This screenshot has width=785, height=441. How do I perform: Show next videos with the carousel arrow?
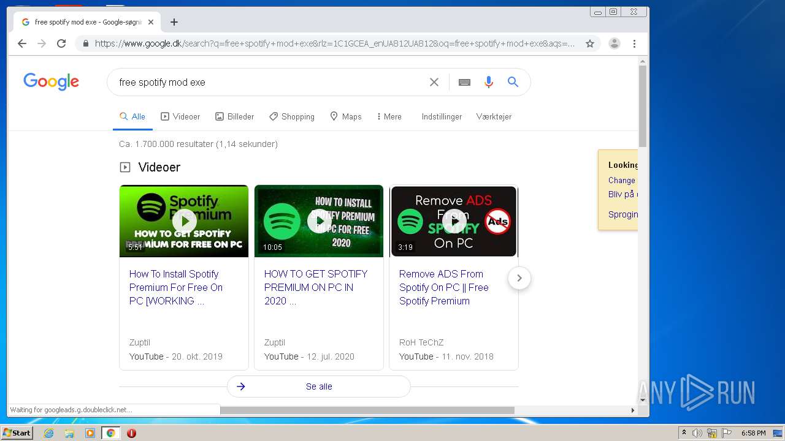pos(519,278)
